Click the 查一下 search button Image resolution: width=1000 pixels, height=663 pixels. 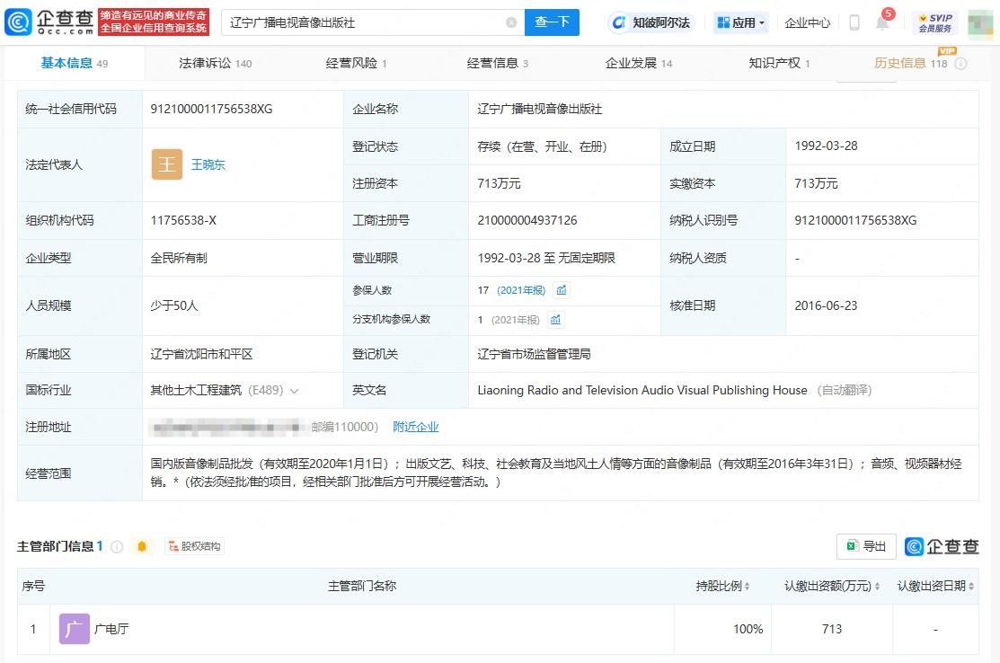[552, 22]
